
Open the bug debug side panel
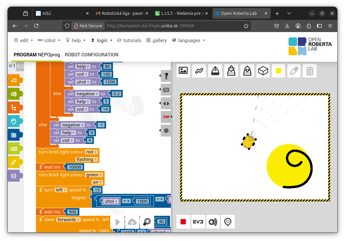point(166,131)
